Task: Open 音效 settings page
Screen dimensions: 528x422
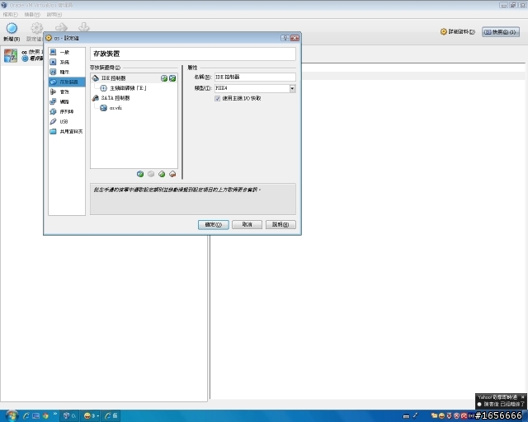Action: [x=67, y=91]
